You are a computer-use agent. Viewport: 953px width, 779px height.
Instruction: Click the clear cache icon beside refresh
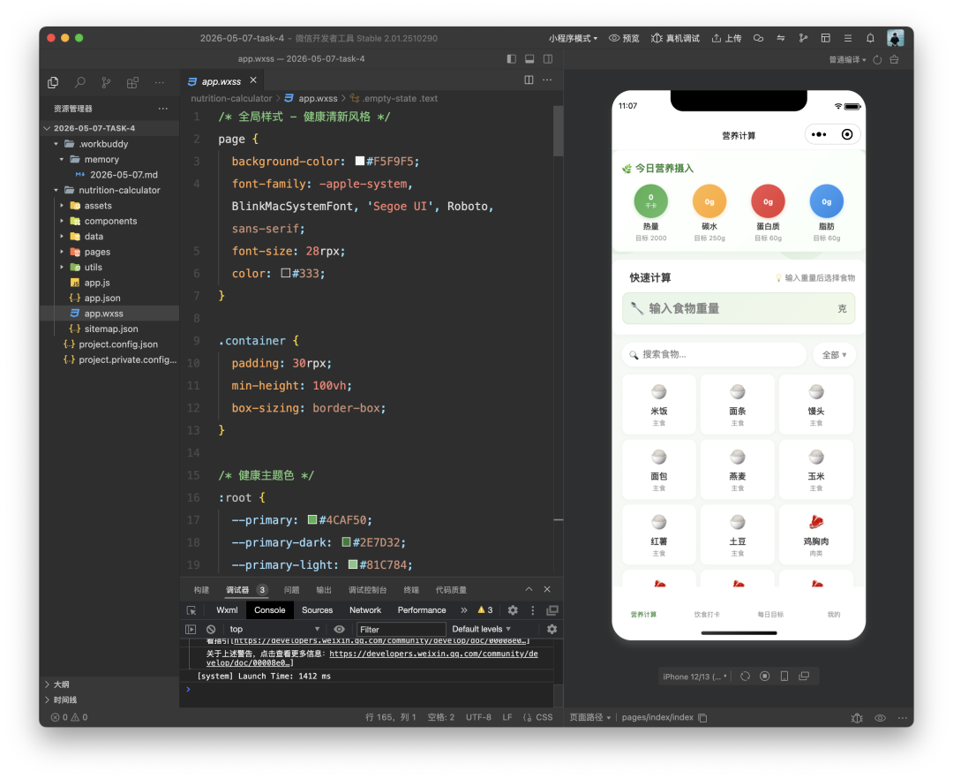point(894,59)
